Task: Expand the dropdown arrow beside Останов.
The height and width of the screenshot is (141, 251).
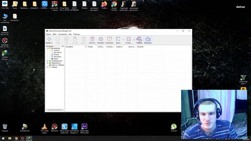Action: [x=134, y=40]
